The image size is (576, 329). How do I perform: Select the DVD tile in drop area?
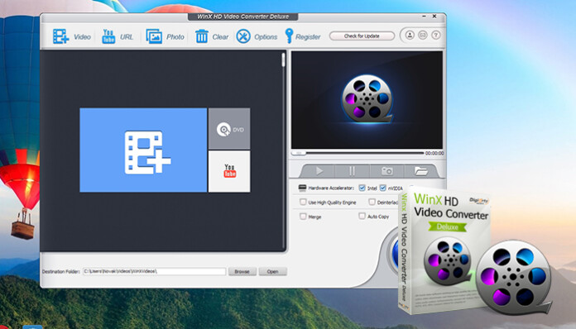[229, 129]
